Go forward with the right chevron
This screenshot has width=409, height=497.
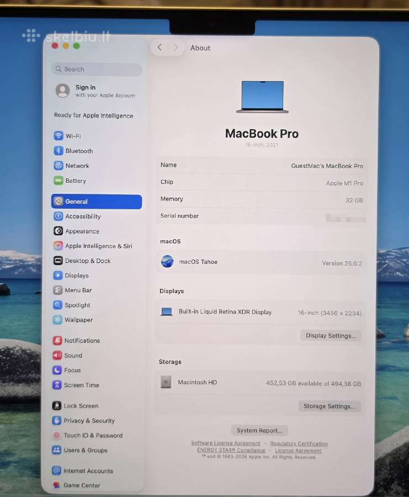(x=175, y=47)
